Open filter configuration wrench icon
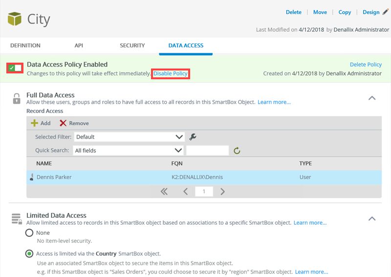 (193, 137)
